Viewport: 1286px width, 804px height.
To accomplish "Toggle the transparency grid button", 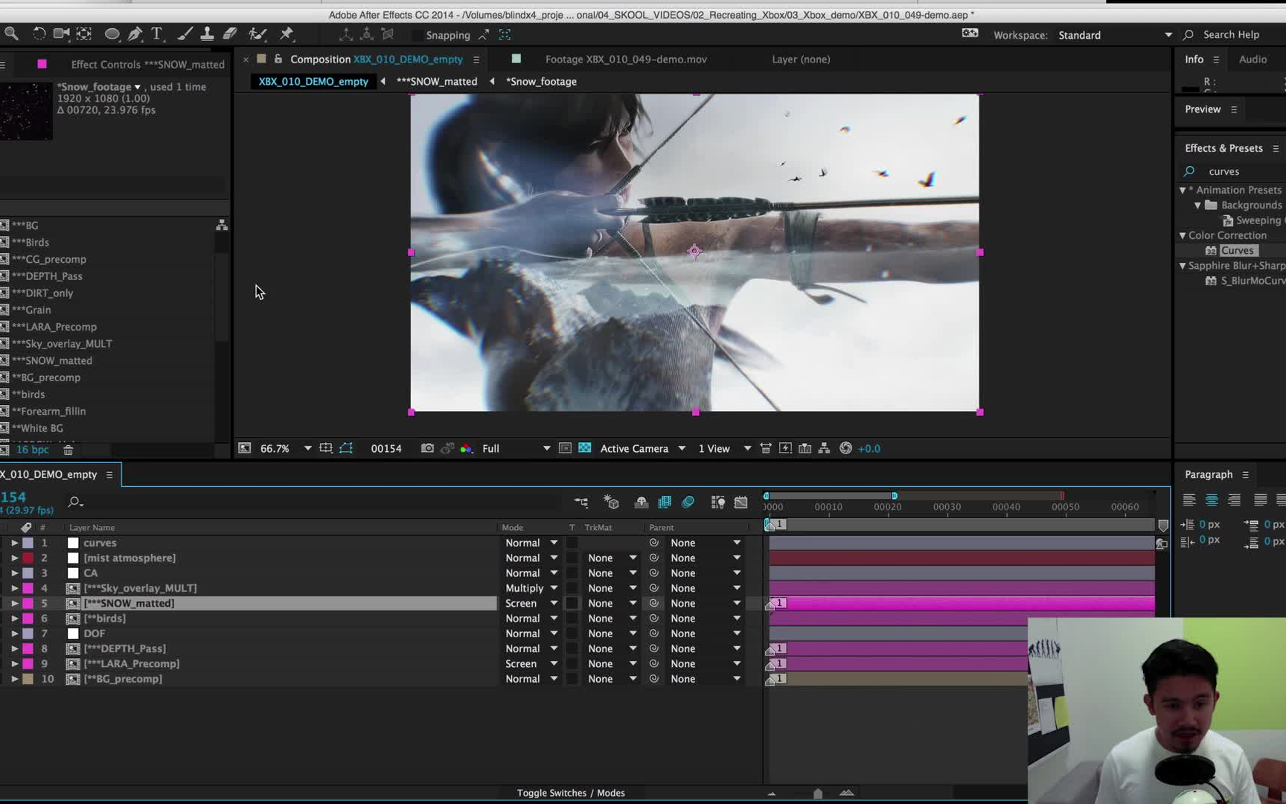I will point(585,448).
